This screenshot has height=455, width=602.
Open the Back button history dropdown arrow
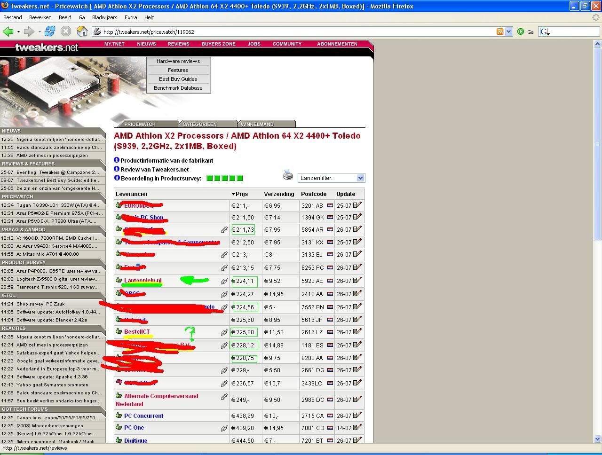pos(18,32)
